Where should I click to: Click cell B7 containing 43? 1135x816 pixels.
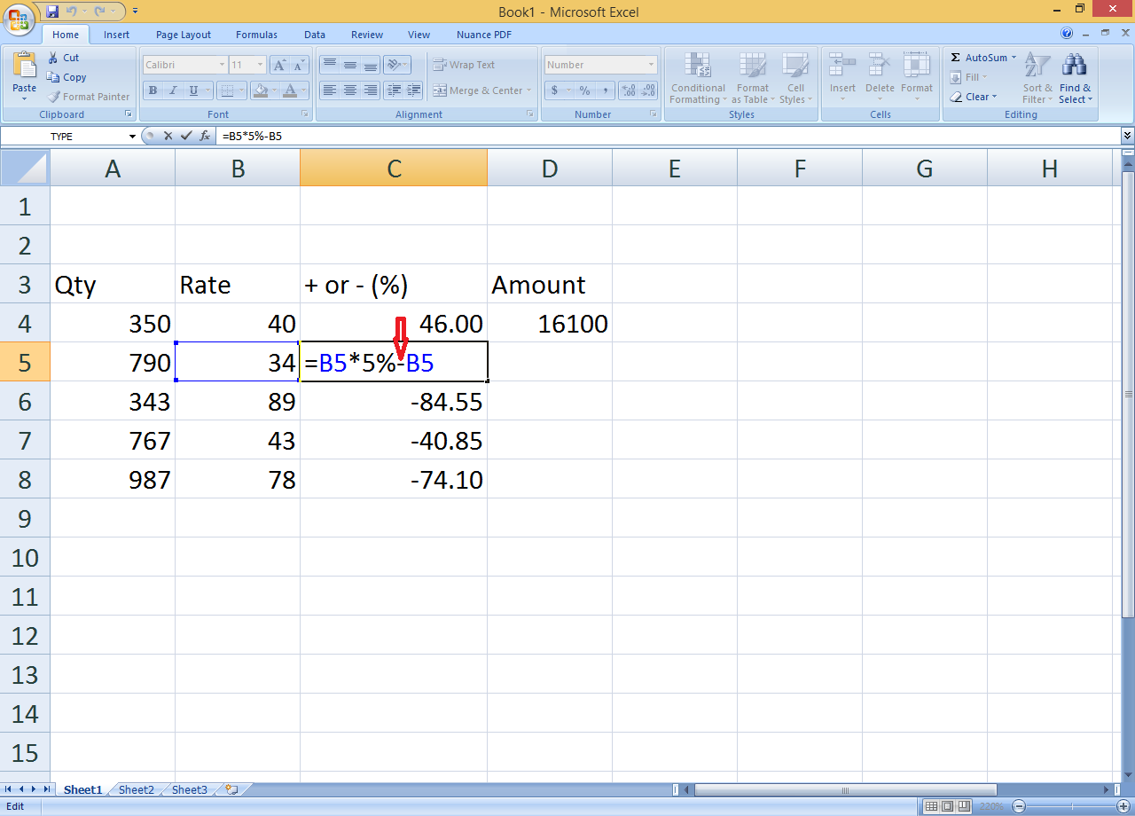pos(238,440)
